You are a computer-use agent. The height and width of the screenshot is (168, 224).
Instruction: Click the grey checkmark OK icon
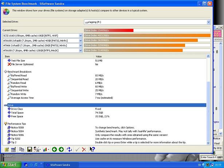(x=77, y=149)
